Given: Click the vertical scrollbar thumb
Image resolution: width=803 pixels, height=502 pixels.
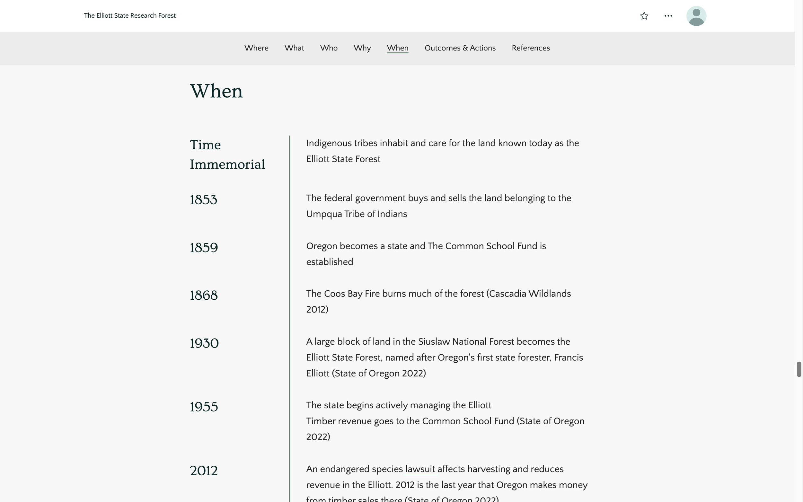Looking at the screenshot, I should click(799, 369).
